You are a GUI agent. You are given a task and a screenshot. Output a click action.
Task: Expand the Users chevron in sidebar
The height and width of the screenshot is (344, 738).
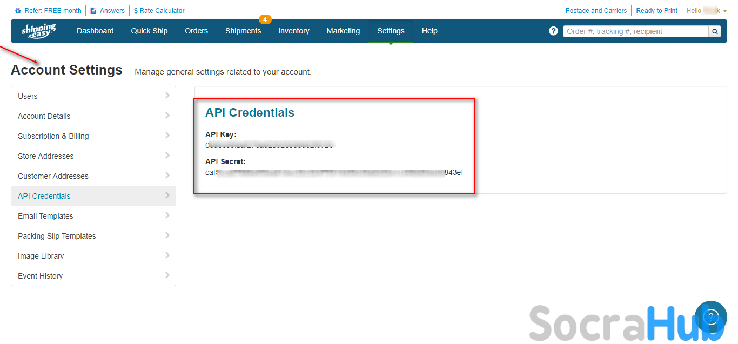(167, 96)
